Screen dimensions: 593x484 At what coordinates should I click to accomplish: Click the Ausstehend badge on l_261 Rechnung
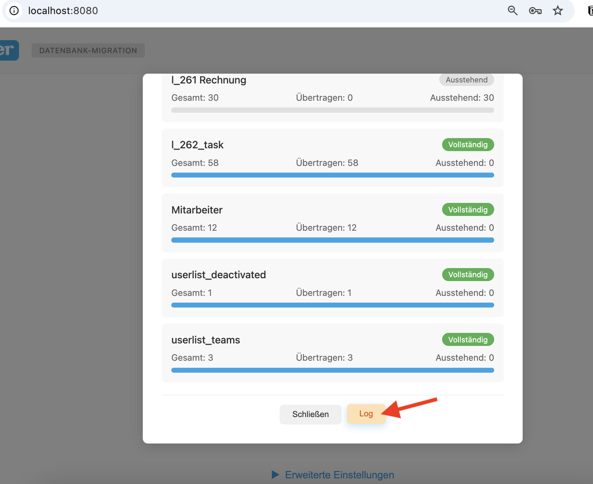tap(467, 80)
